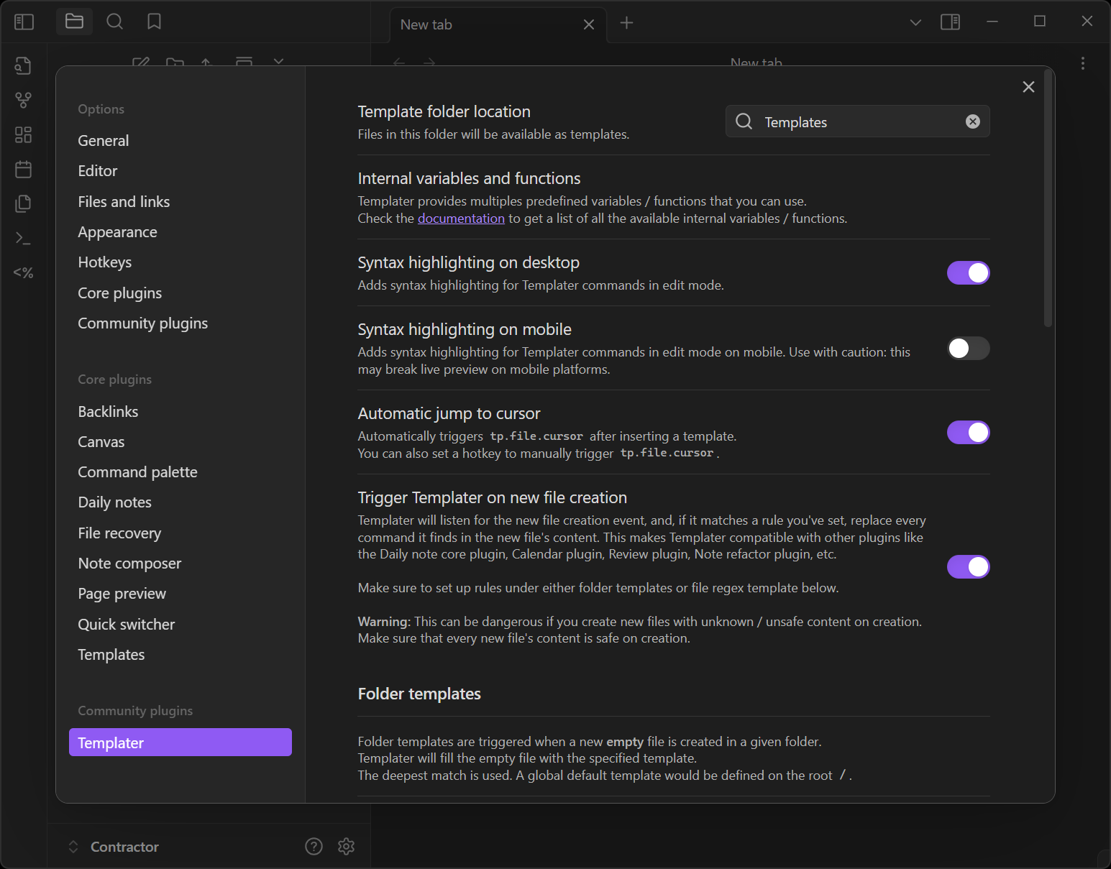Viewport: 1111px width, 869px height.
Task: Close the settings dialog
Action: coord(1028,87)
